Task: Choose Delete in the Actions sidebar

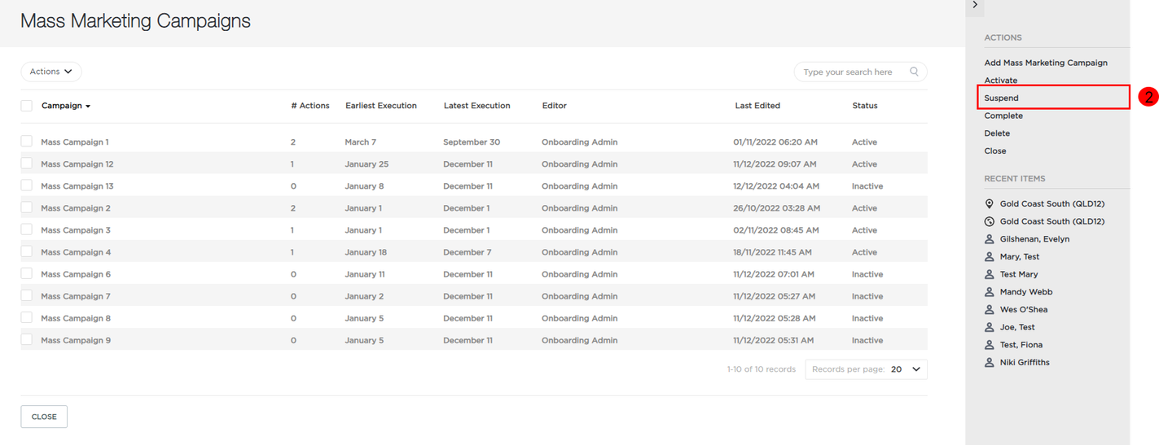Action: coord(997,133)
